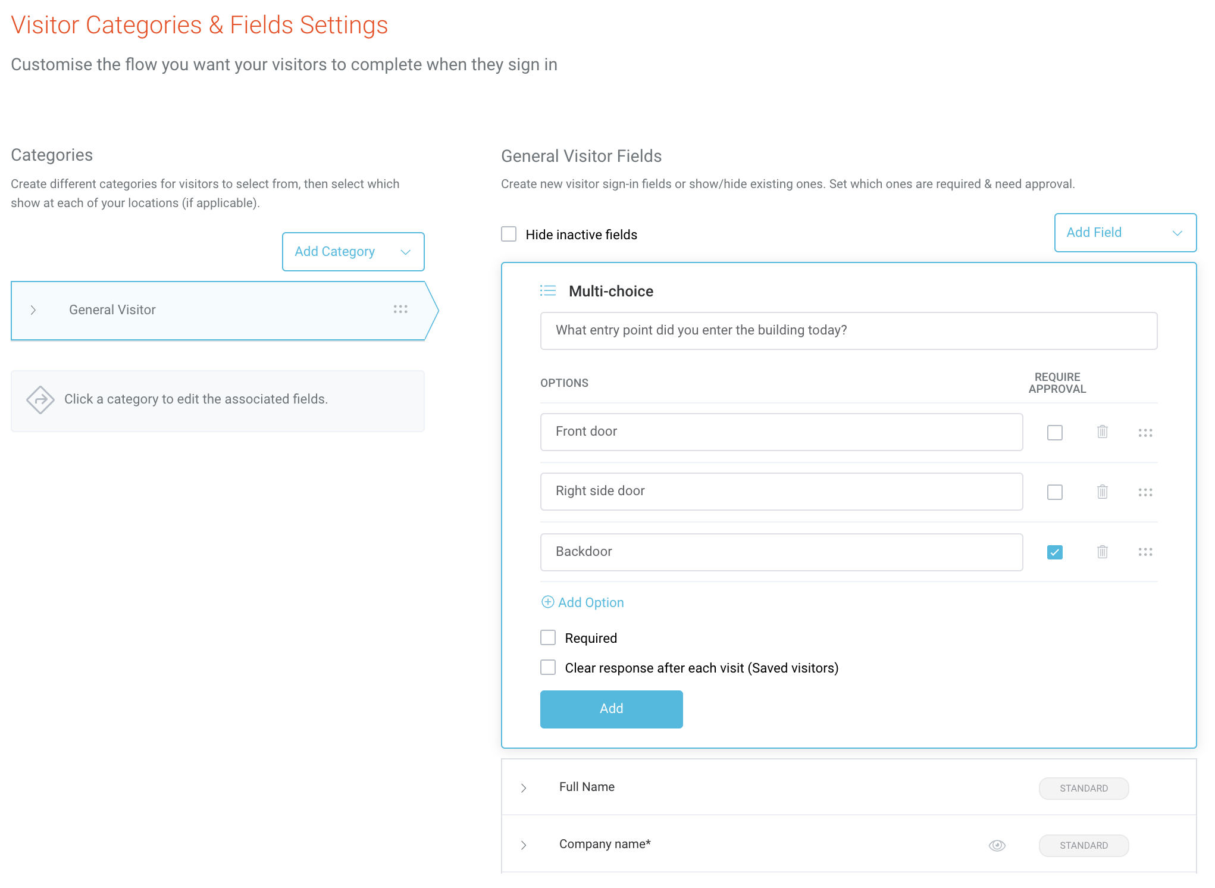Enable Hide inactive fields checkbox
This screenshot has width=1215, height=888.
(x=509, y=234)
